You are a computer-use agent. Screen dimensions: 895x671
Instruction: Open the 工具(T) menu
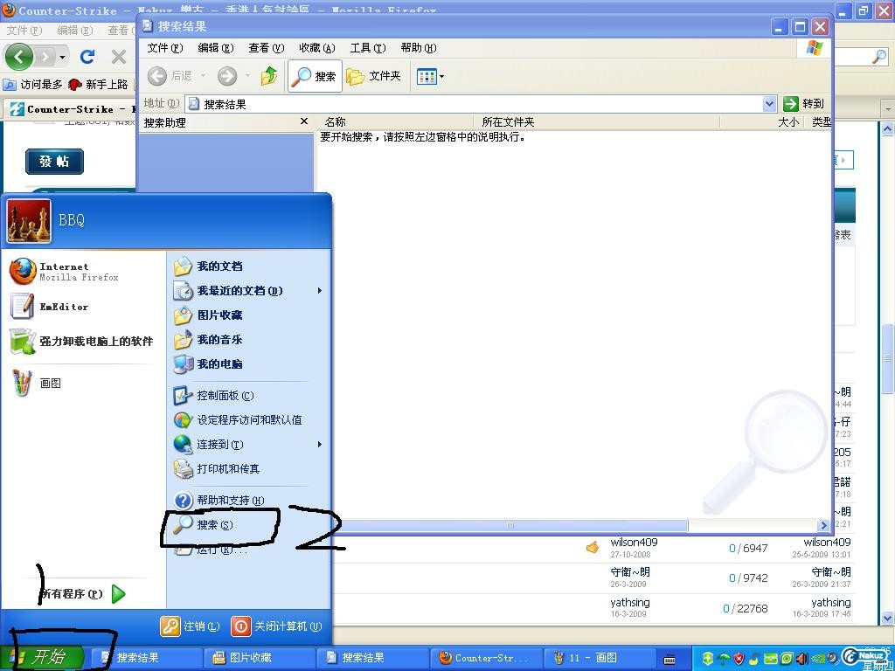point(367,48)
